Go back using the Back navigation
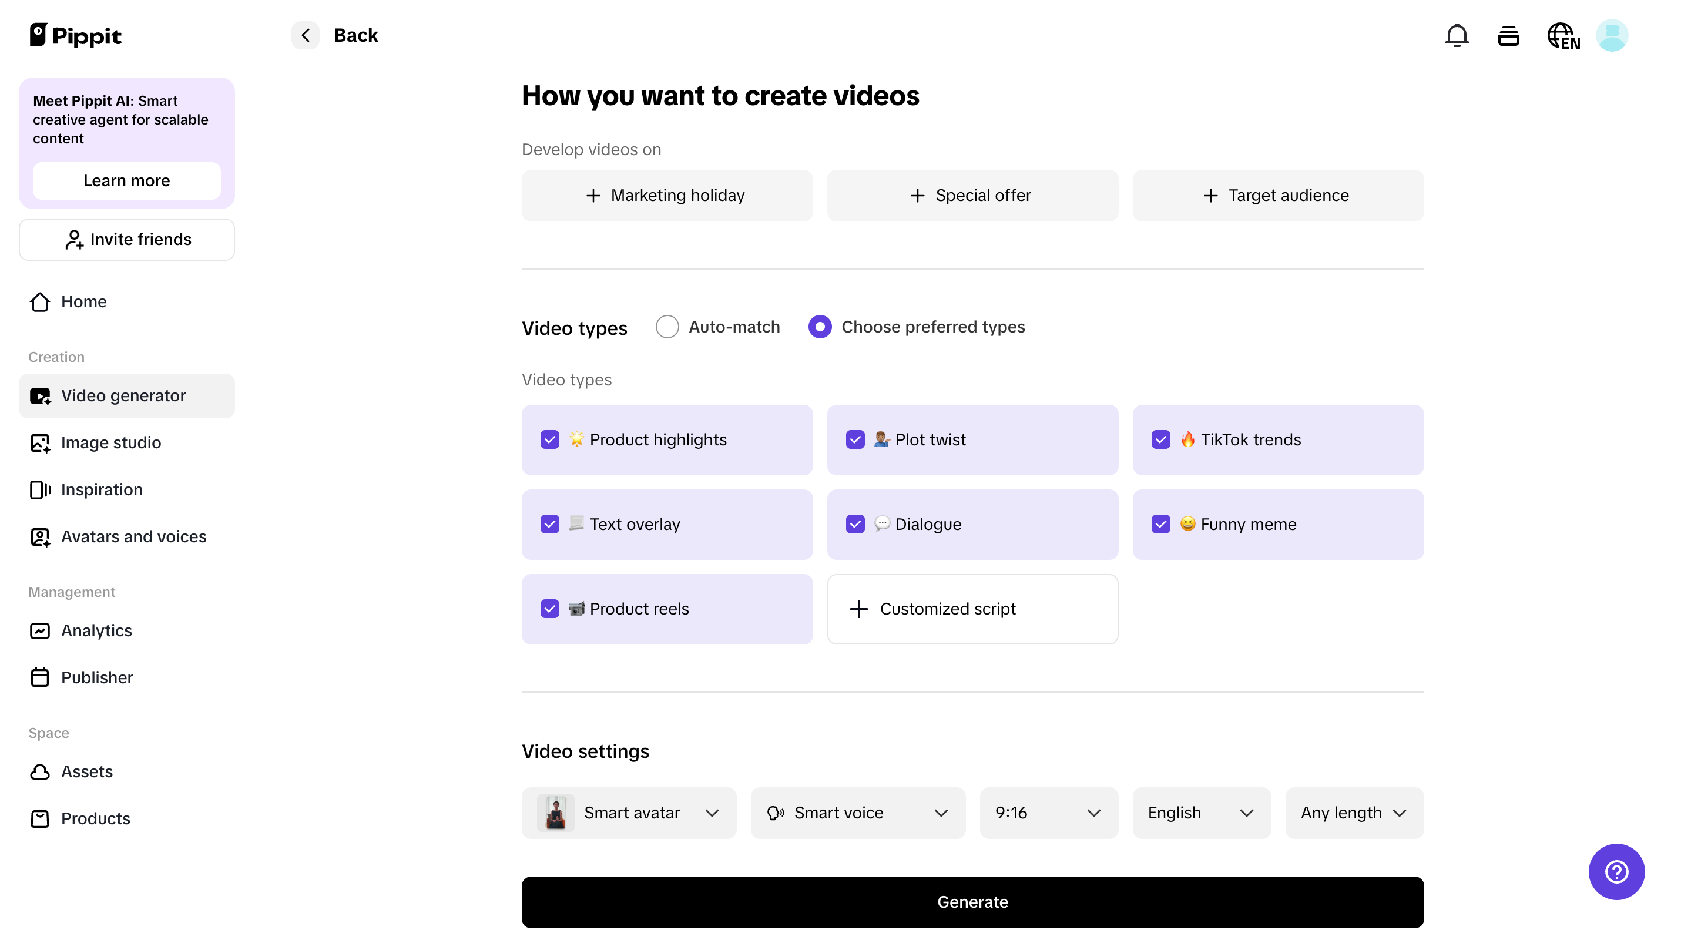Viewport: 1691px width, 940px height. point(304,35)
